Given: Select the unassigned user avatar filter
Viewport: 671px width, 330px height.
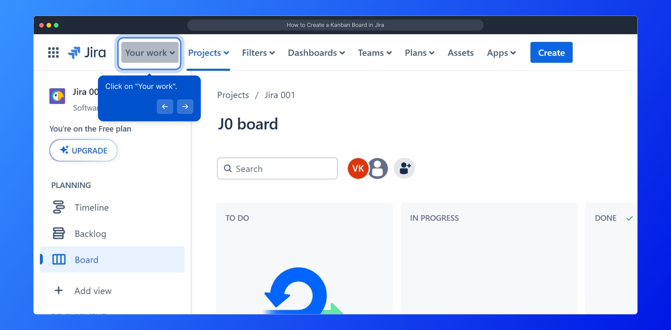Looking at the screenshot, I should [x=378, y=168].
